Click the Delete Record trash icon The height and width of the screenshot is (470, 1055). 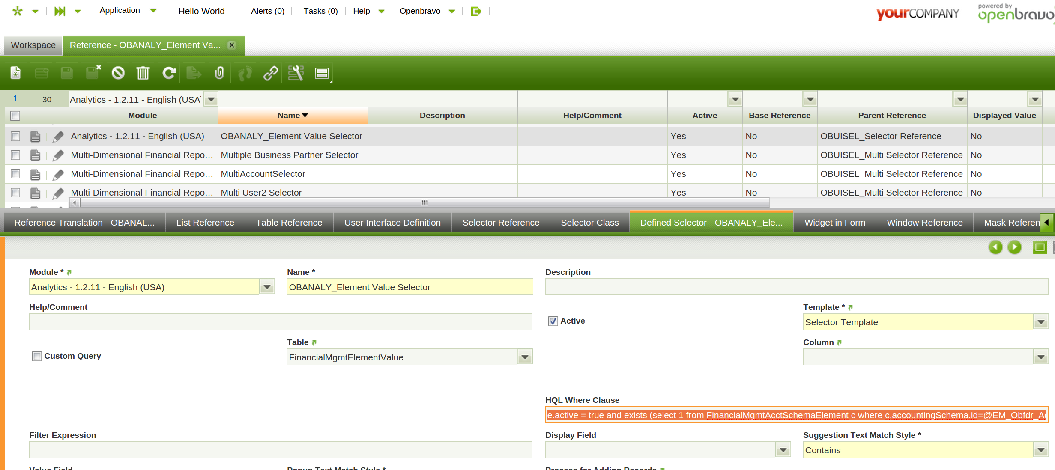[x=143, y=73]
